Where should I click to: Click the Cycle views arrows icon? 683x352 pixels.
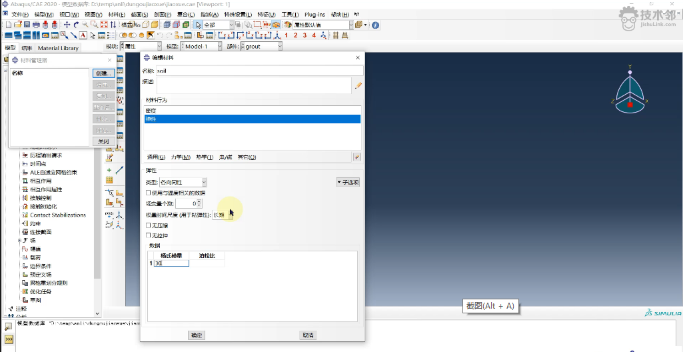click(x=113, y=25)
